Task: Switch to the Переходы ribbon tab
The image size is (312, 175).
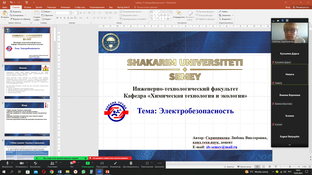Action: pos(52,7)
